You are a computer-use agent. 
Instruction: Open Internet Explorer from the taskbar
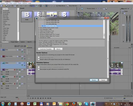pyautogui.click(x=9, y=104)
